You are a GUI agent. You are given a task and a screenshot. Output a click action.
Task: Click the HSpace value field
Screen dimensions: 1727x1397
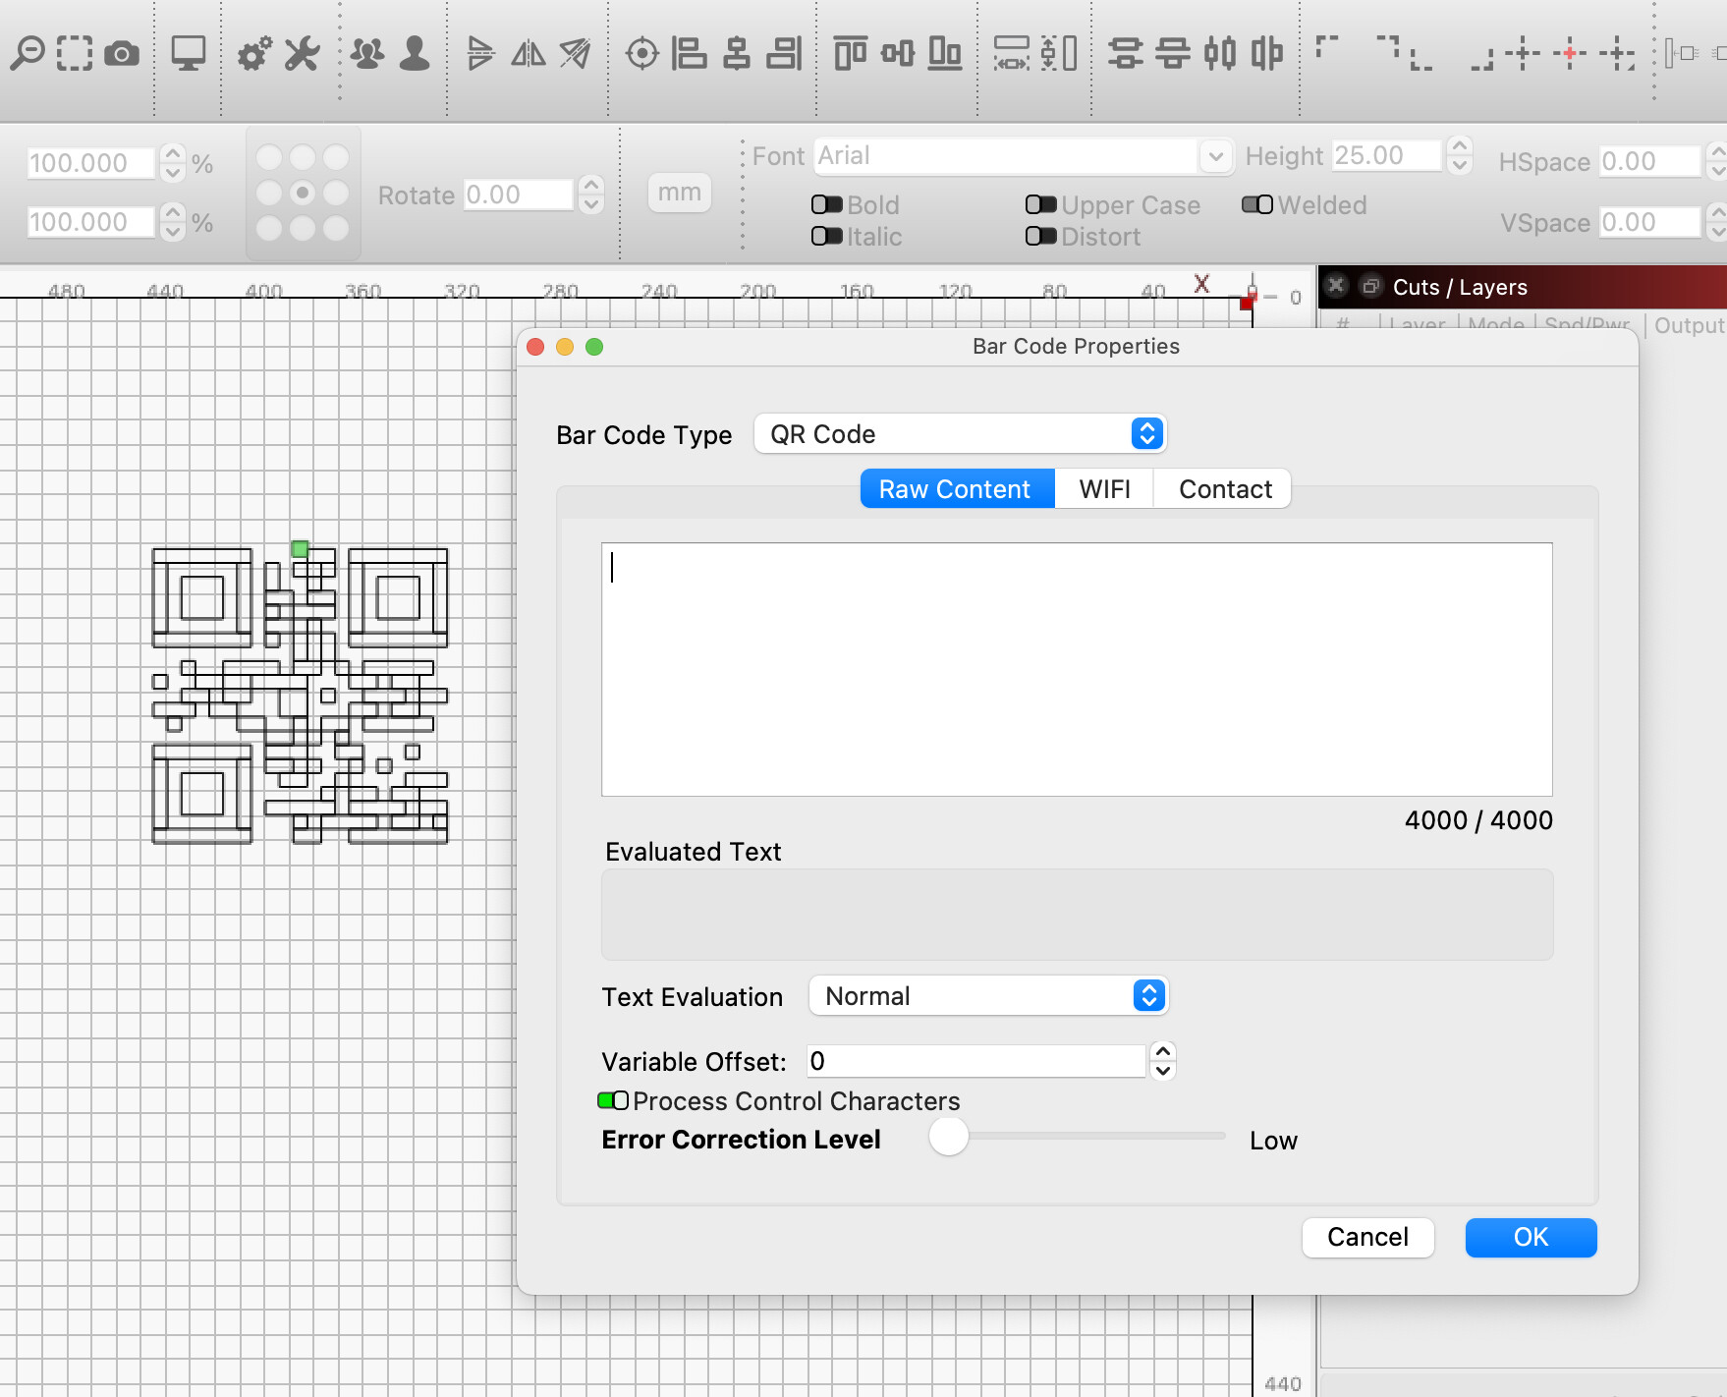(1650, 161)
